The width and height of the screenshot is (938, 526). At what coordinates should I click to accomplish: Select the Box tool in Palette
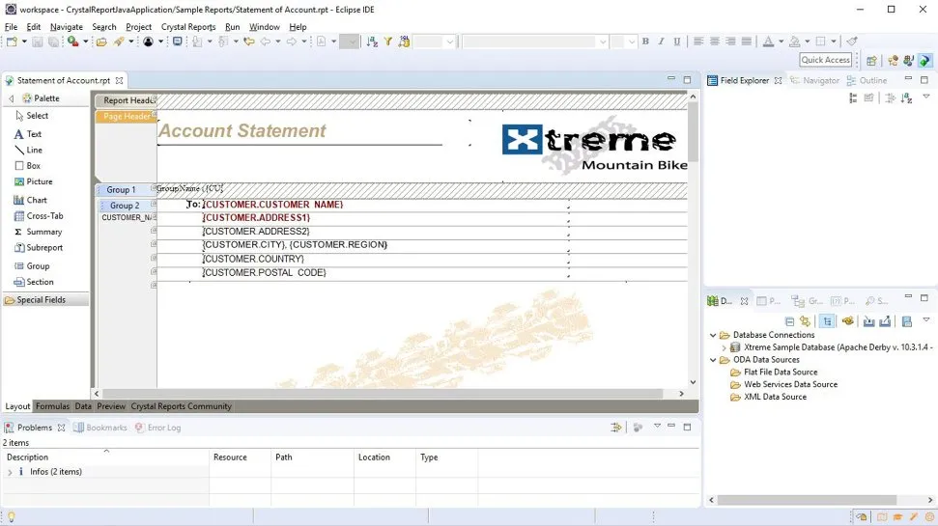click(27, 166)
